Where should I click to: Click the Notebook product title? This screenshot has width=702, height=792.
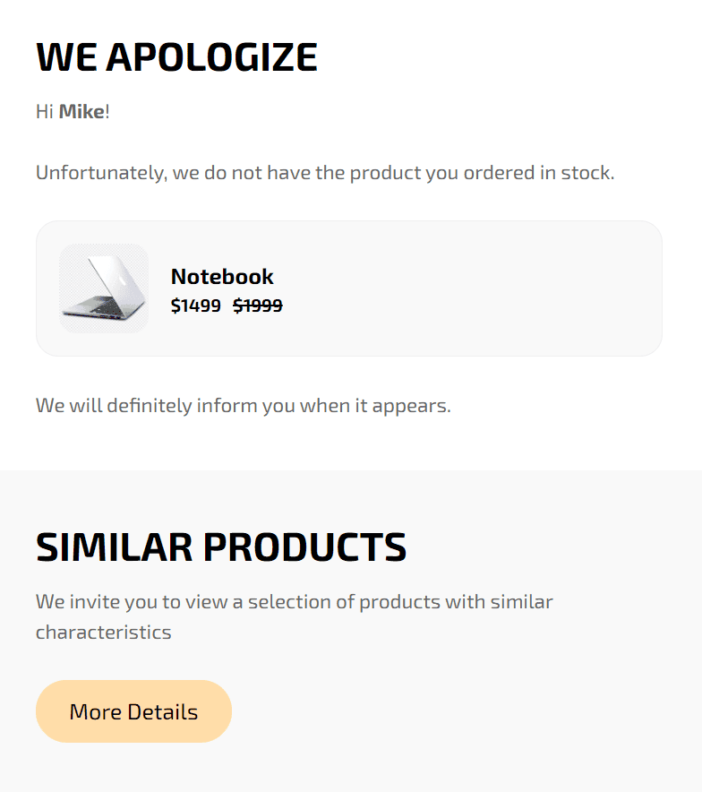[221, 277]
